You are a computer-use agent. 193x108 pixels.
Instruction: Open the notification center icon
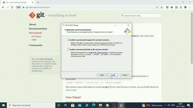(x=188, y=105)
